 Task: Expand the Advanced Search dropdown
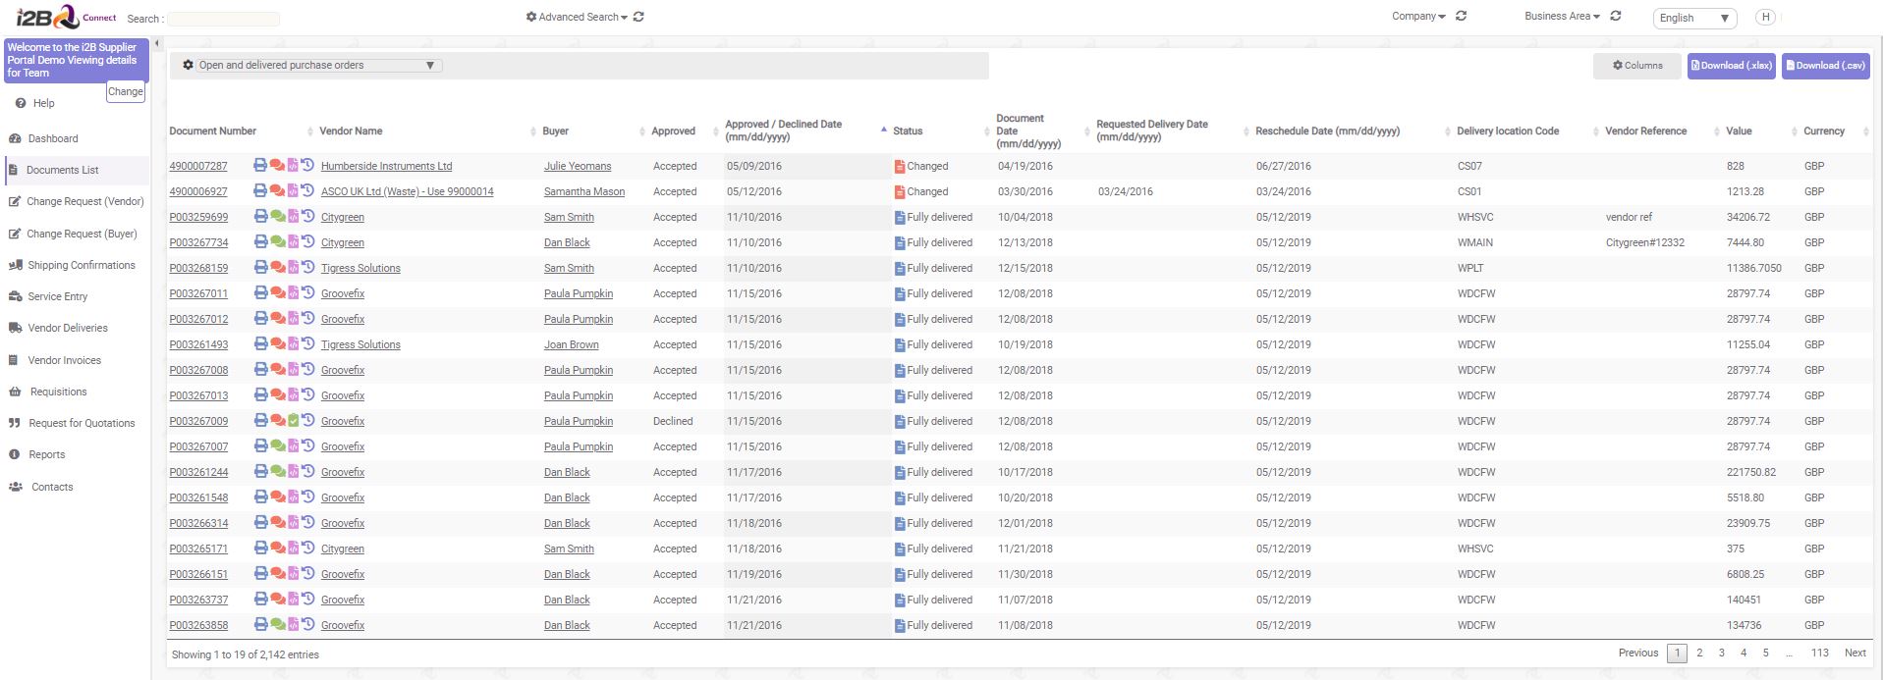[x=578, y=17]
